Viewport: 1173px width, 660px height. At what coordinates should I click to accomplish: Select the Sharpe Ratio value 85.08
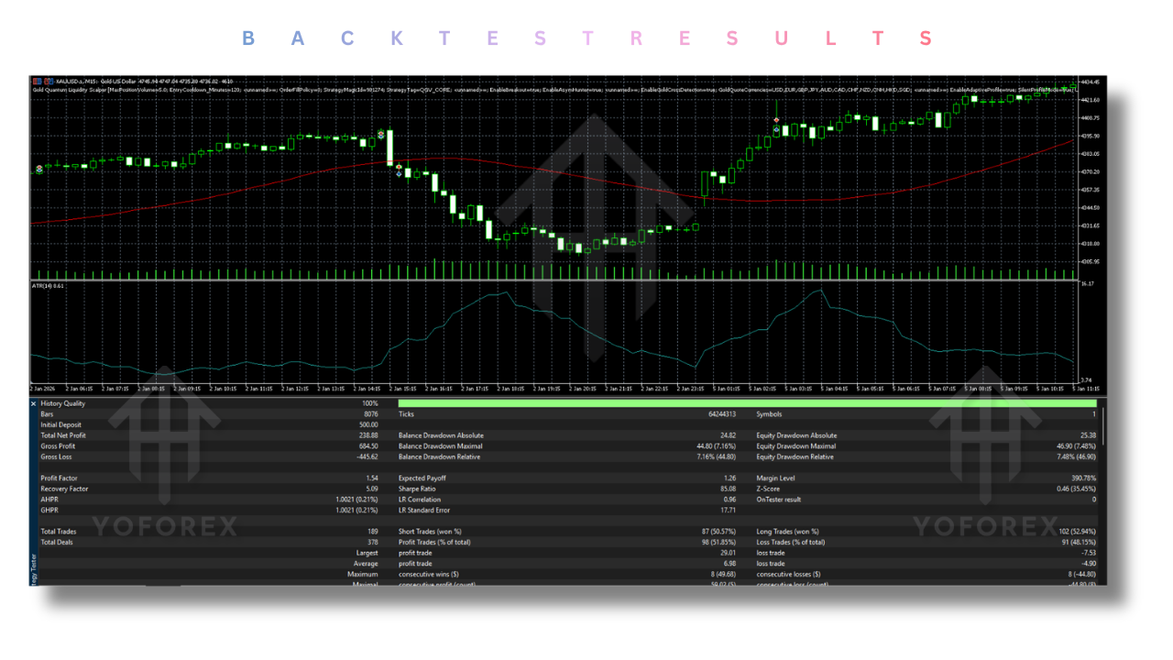pyautogui.click(x=729, y=489)
